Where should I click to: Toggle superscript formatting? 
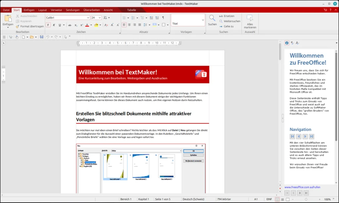tap(81, 25)
